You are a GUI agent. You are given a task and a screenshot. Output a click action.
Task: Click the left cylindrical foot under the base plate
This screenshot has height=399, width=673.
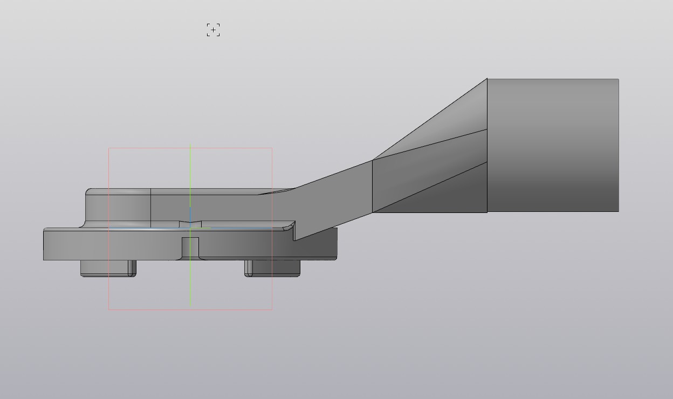108,268
